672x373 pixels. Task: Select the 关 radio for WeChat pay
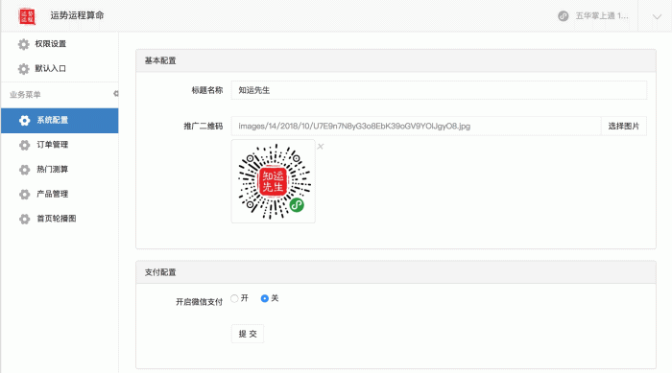[x=264, y=298]
